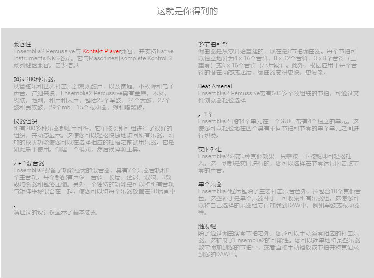The image size is (374, 278).
Task: Click the line starting Ensemblia2程序包除了主要打击乐
Action: [279, 191]
